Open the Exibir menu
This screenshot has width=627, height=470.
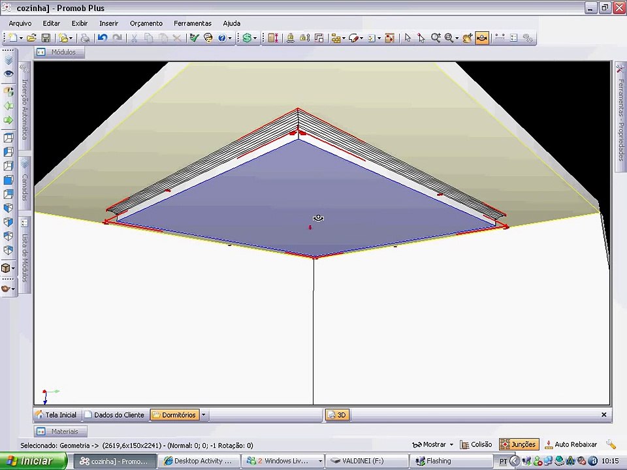pos(80,23)
